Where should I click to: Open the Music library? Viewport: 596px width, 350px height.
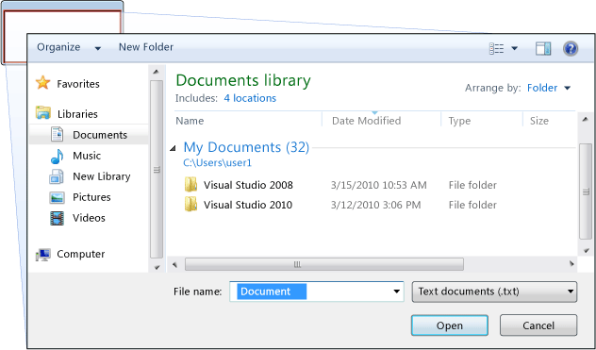[x=87, y=156]
